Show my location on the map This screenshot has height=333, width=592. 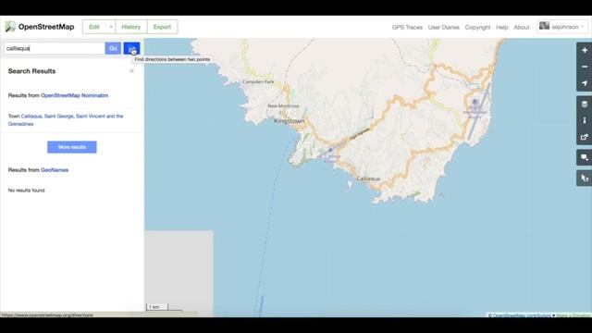[x=585, y=83]
